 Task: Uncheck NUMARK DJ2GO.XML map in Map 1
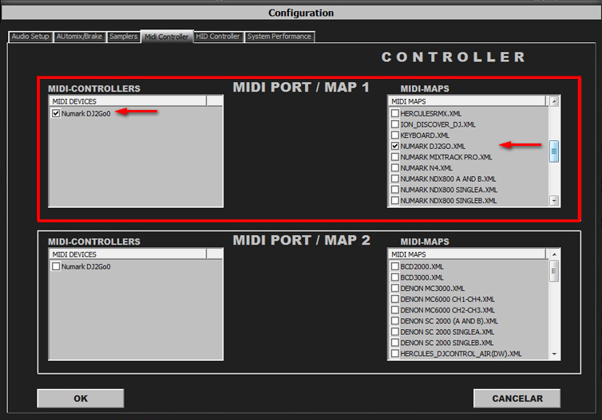(x=395, y=147)
